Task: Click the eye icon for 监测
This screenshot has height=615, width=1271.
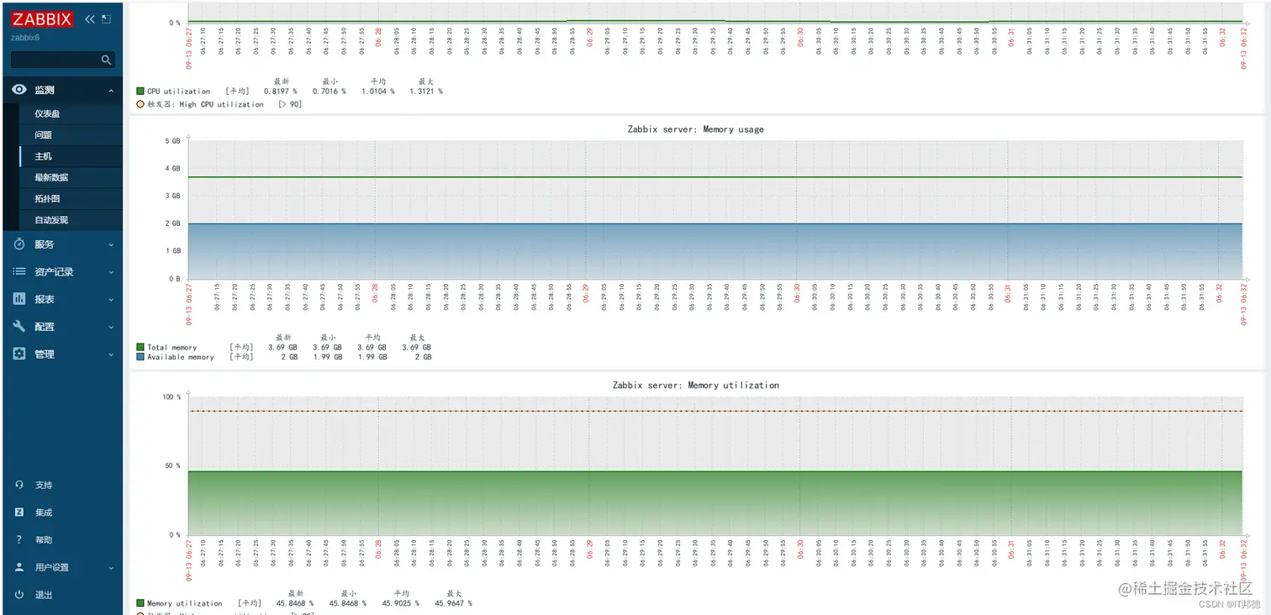Action: click(x=19, y=89)
